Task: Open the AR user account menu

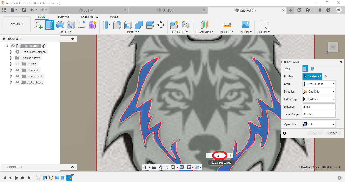Action: click(x=338, y=10)
